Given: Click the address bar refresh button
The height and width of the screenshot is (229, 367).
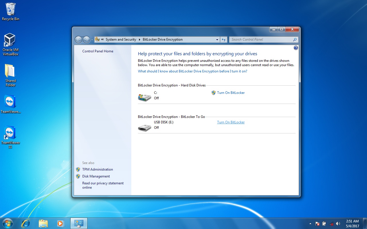Looking at the screenshot, I should pyautogui.click(x=224, y=40).
